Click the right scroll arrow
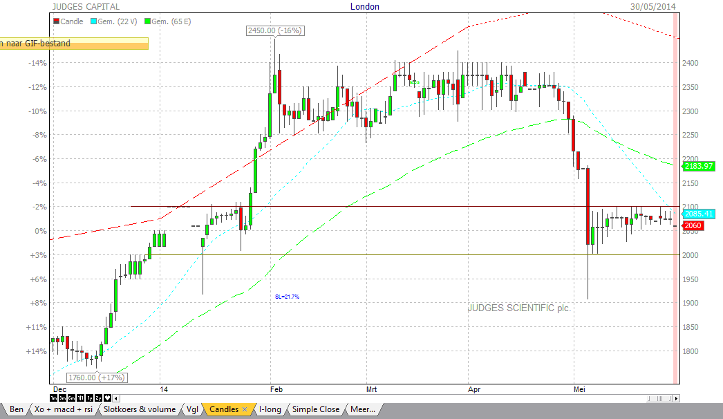This screenshot has height=419, width=723. [676, 398]
